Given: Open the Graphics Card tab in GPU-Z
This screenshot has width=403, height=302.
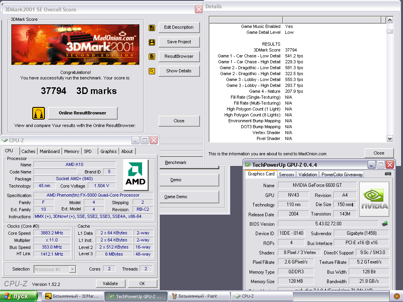Looking at the screenshot, I should (x=261, y=174).
